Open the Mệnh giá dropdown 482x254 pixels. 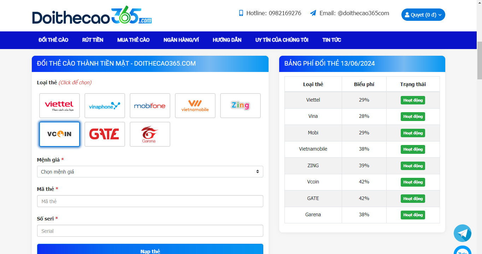click(x=150, y=172)
